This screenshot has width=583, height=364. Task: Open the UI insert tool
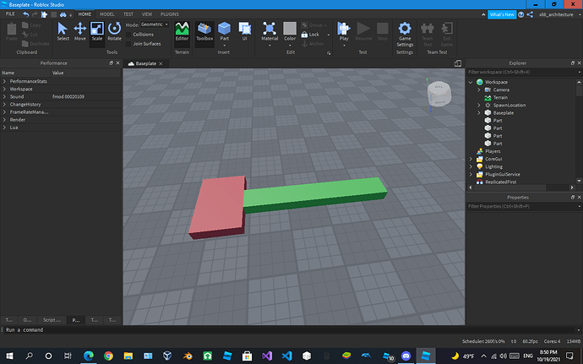(x=245, y=31)
